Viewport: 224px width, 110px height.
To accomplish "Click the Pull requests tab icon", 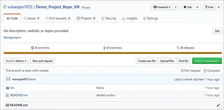I will [x=47, y=18].
